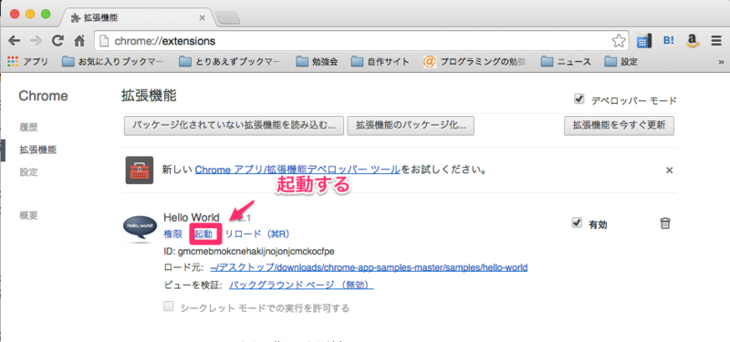Image resolution: width=730 pixels, height=342 pixels.
Task: Go back with the browser back arrow
Action: point(15,41)
